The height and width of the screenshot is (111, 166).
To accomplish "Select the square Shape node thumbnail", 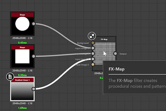I will click(x=22, y=58).
